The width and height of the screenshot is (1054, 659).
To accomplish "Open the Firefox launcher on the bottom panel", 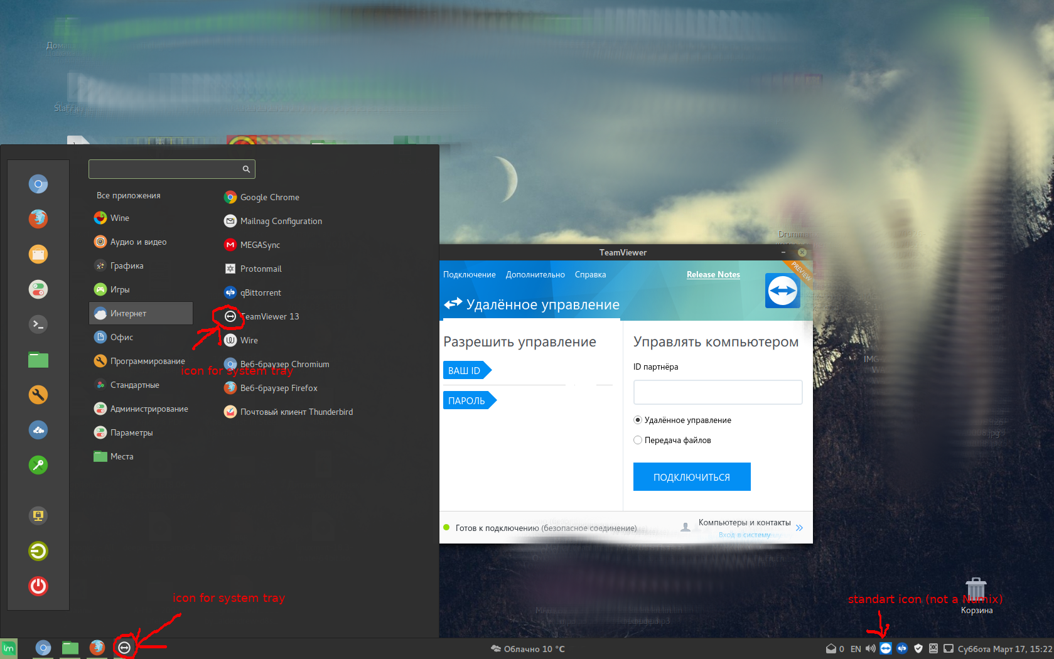I will pyautogui.click(x=97, y=648).
